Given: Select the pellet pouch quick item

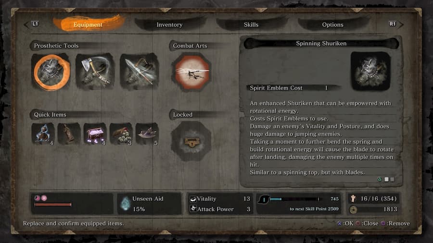Looking at the screenshot, I should tap(121, 134).
